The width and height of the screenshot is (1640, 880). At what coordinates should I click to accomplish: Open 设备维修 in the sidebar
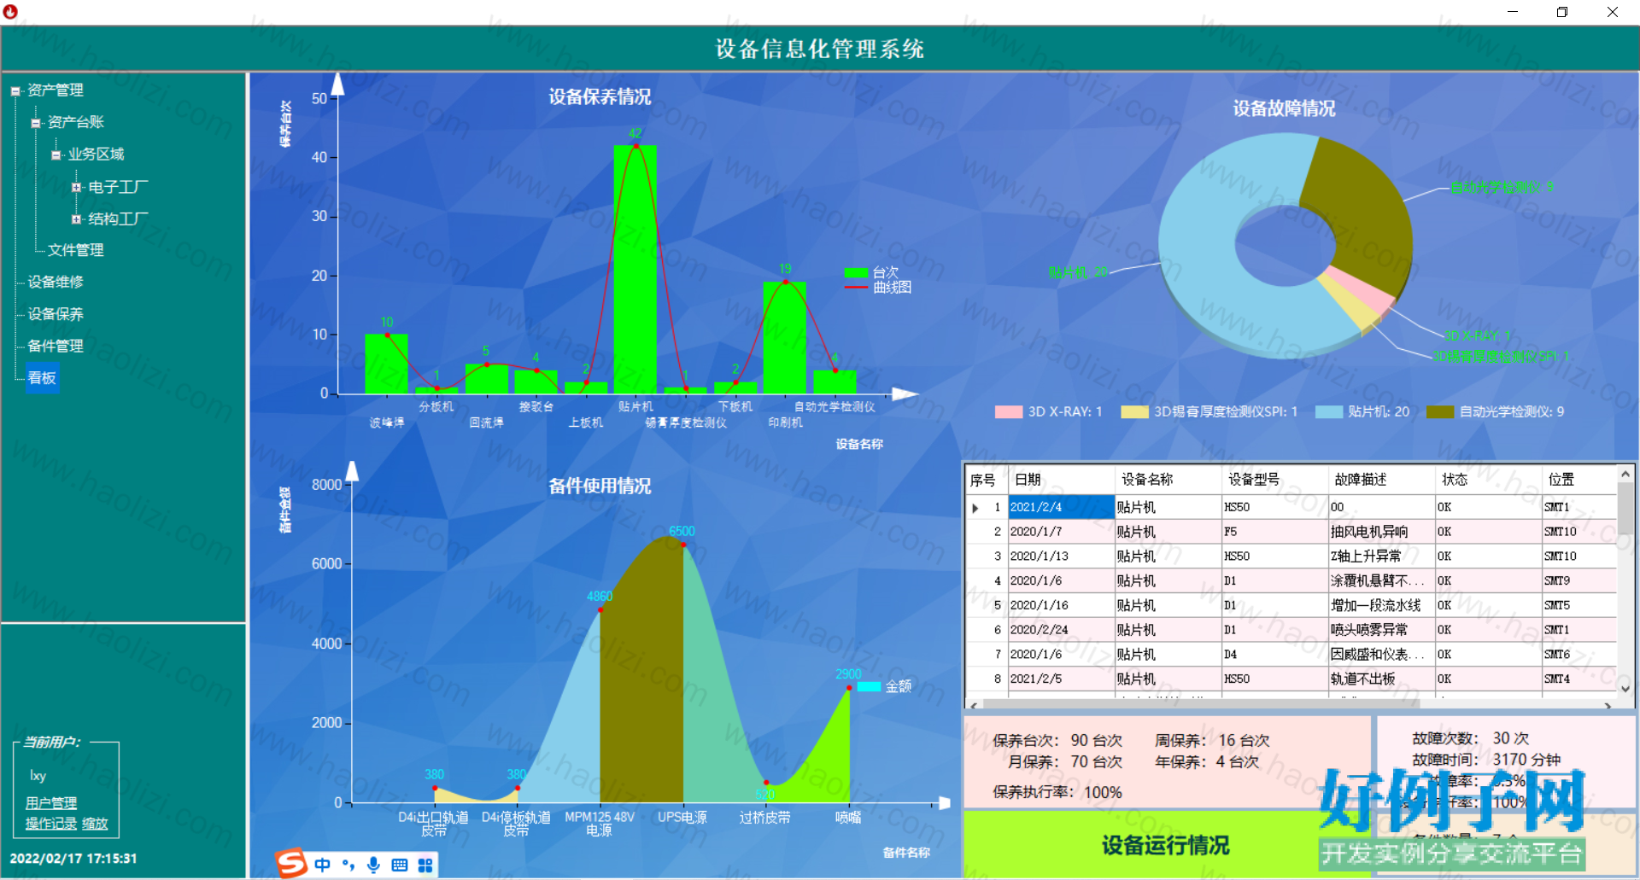56,282
